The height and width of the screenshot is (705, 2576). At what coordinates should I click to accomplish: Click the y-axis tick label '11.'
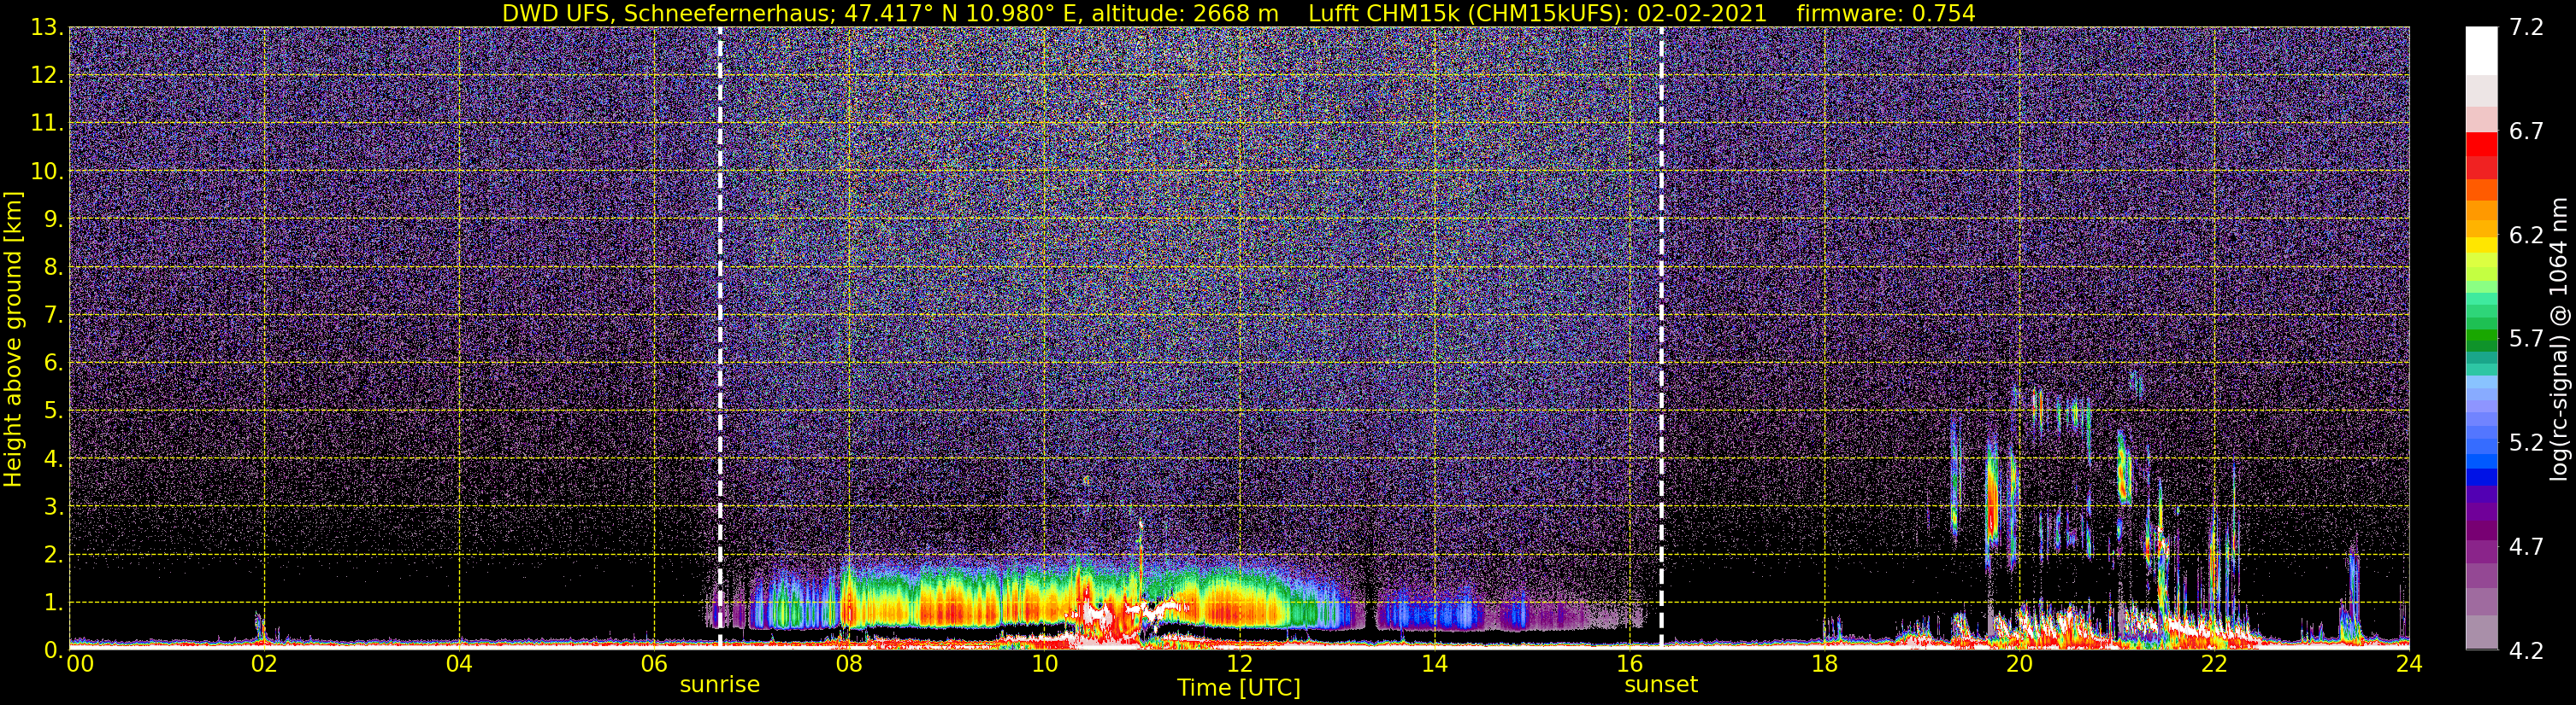click(47, 123)
